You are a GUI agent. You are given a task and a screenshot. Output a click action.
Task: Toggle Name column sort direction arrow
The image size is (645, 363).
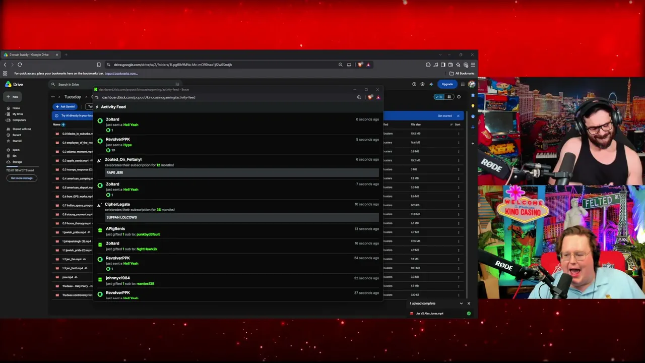[63, 125]
